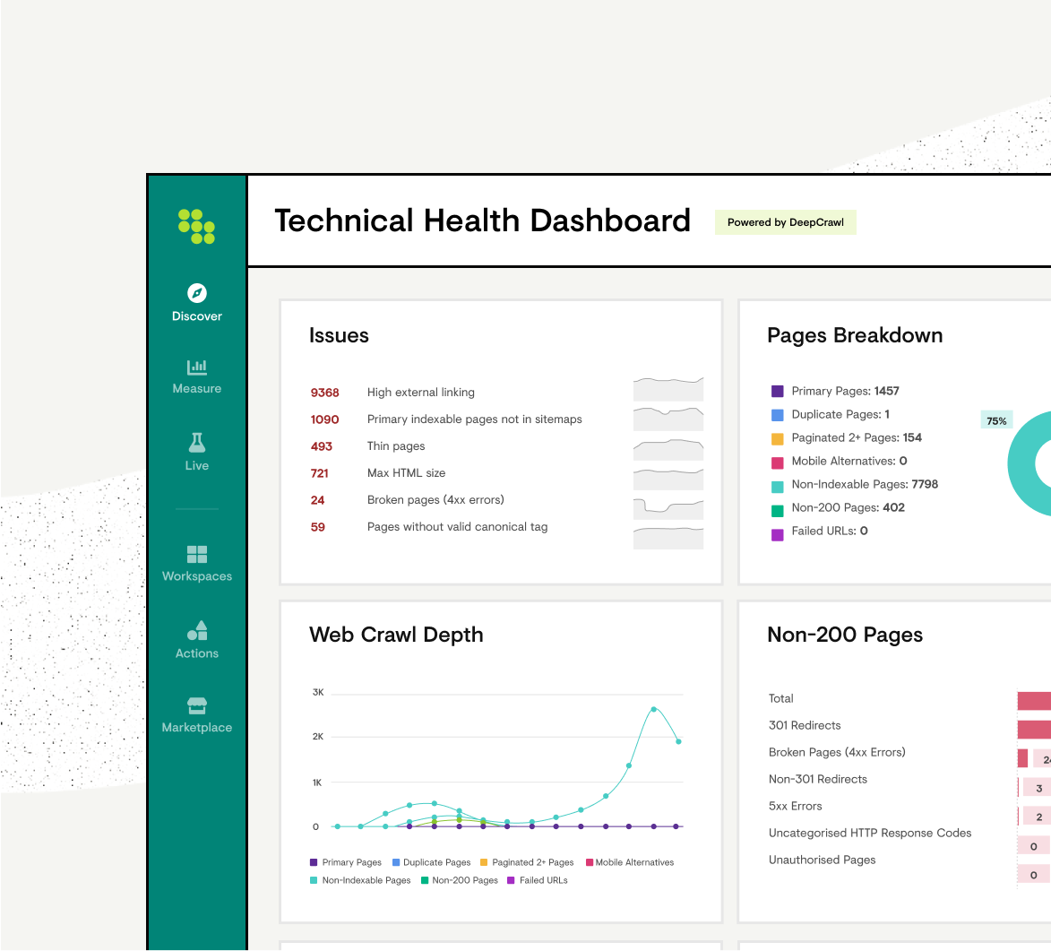Click Duplicate Pages blue swatch in Pages Breakdown
The width and height of the screenshot is (1051, 951).
(778, 414)
